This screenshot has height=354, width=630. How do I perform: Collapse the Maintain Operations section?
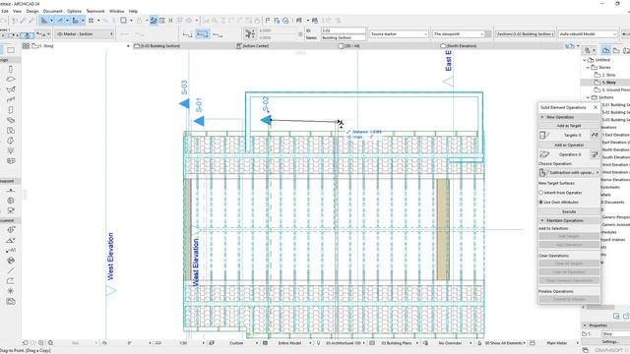pos(542,220)
